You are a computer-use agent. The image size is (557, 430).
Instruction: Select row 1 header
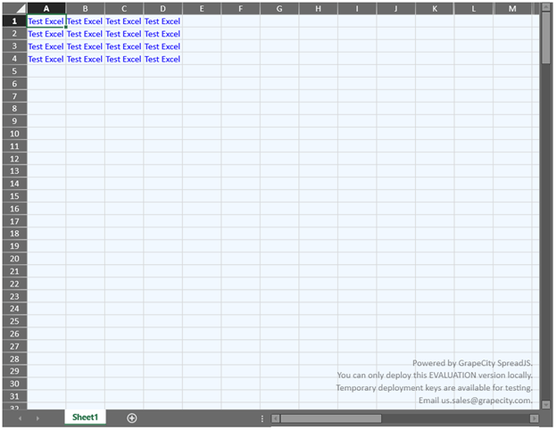[x=14, y=21]
